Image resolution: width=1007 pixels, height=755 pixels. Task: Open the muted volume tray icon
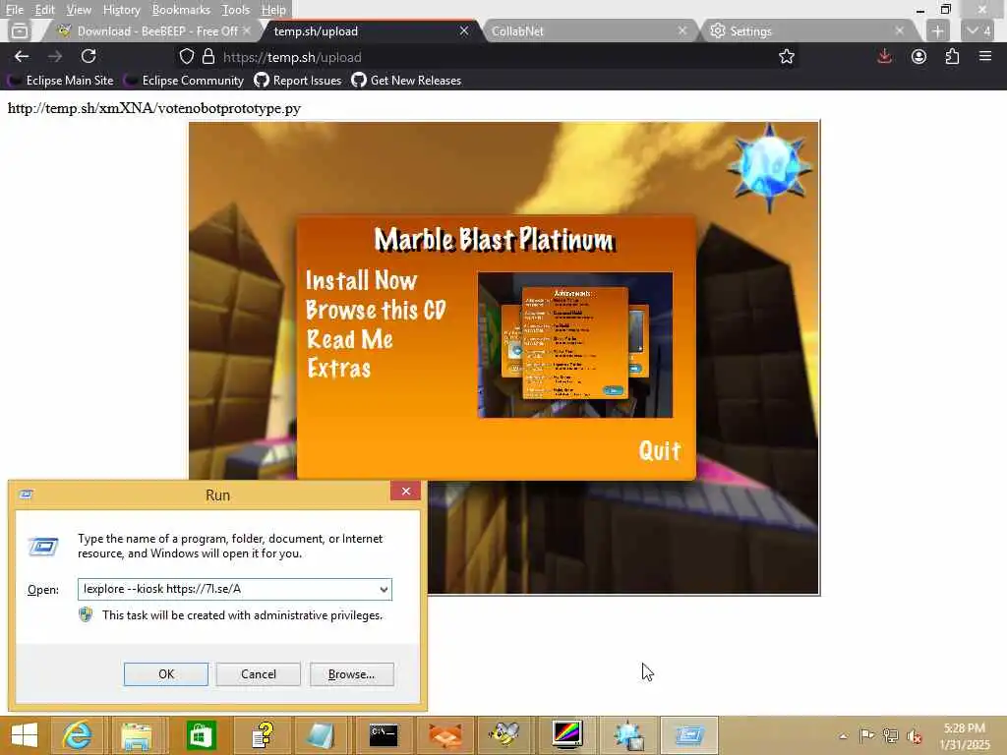914,736
